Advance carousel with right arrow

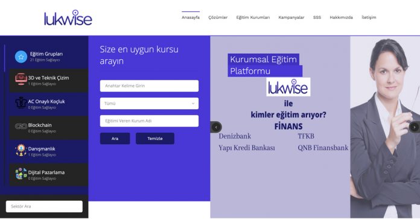(x=415, y=127)
